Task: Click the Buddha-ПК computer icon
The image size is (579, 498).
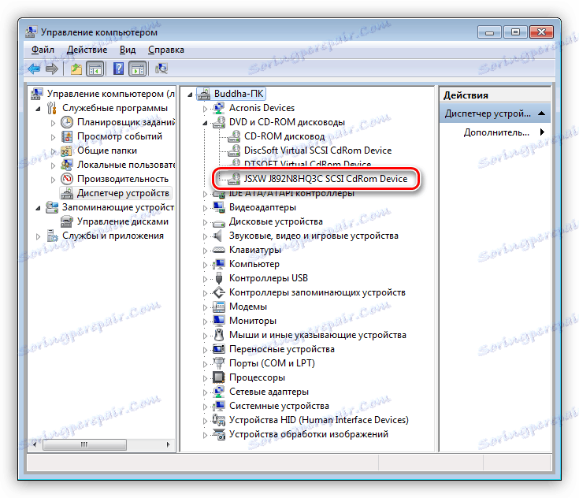Action: click(x=204, y=95)
